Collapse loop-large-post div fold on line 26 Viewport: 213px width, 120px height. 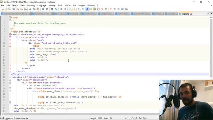10,88
